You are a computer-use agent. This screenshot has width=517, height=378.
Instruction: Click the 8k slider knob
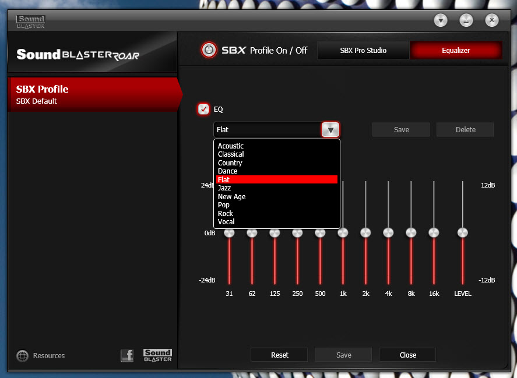coord(411,233)
